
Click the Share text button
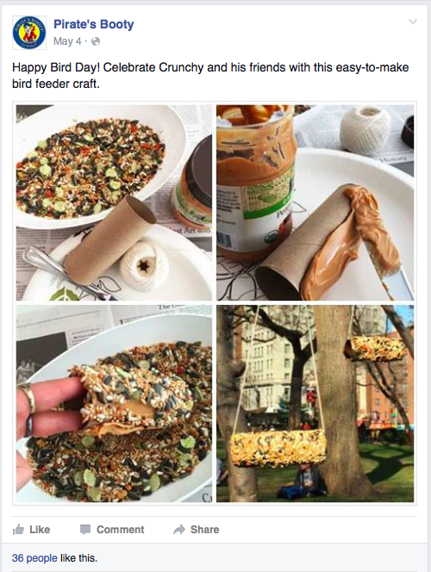point(205,529)
